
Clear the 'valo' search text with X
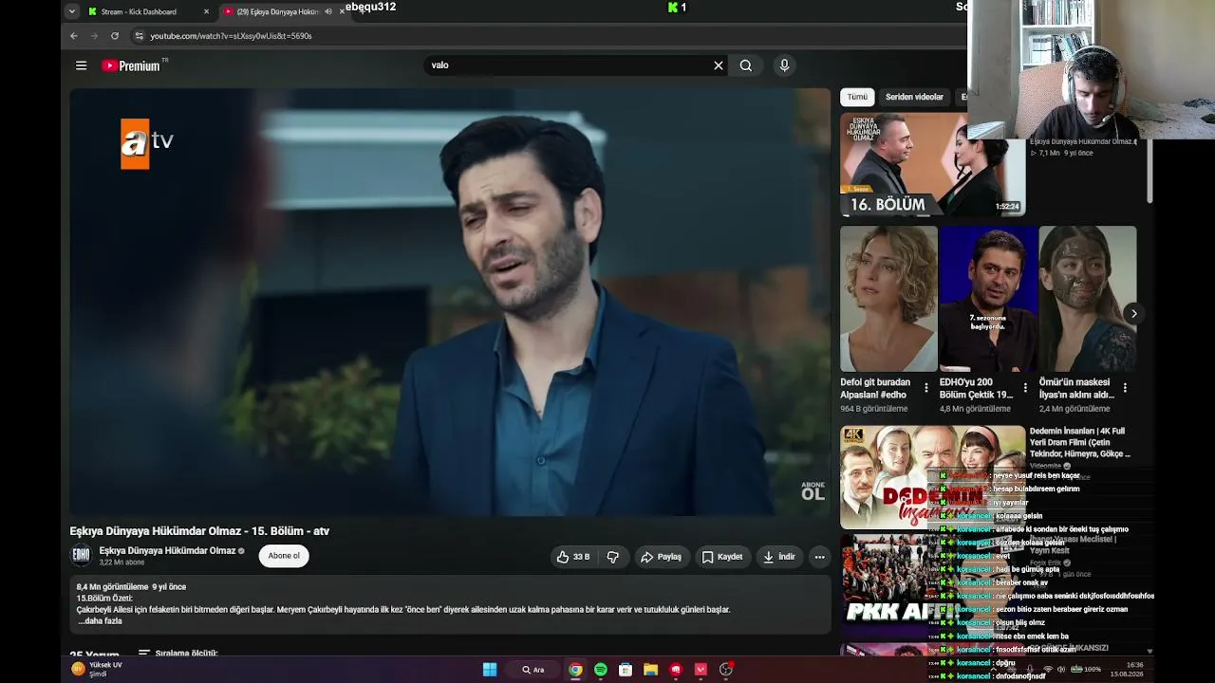[x=719, y=65]
